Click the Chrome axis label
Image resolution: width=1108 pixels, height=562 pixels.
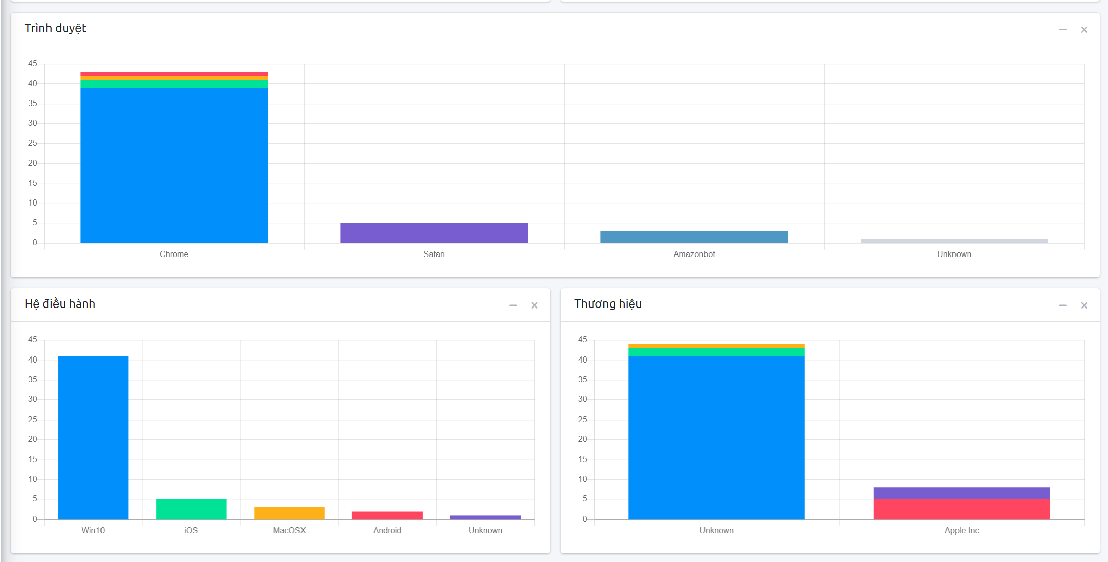click(174, 254)
